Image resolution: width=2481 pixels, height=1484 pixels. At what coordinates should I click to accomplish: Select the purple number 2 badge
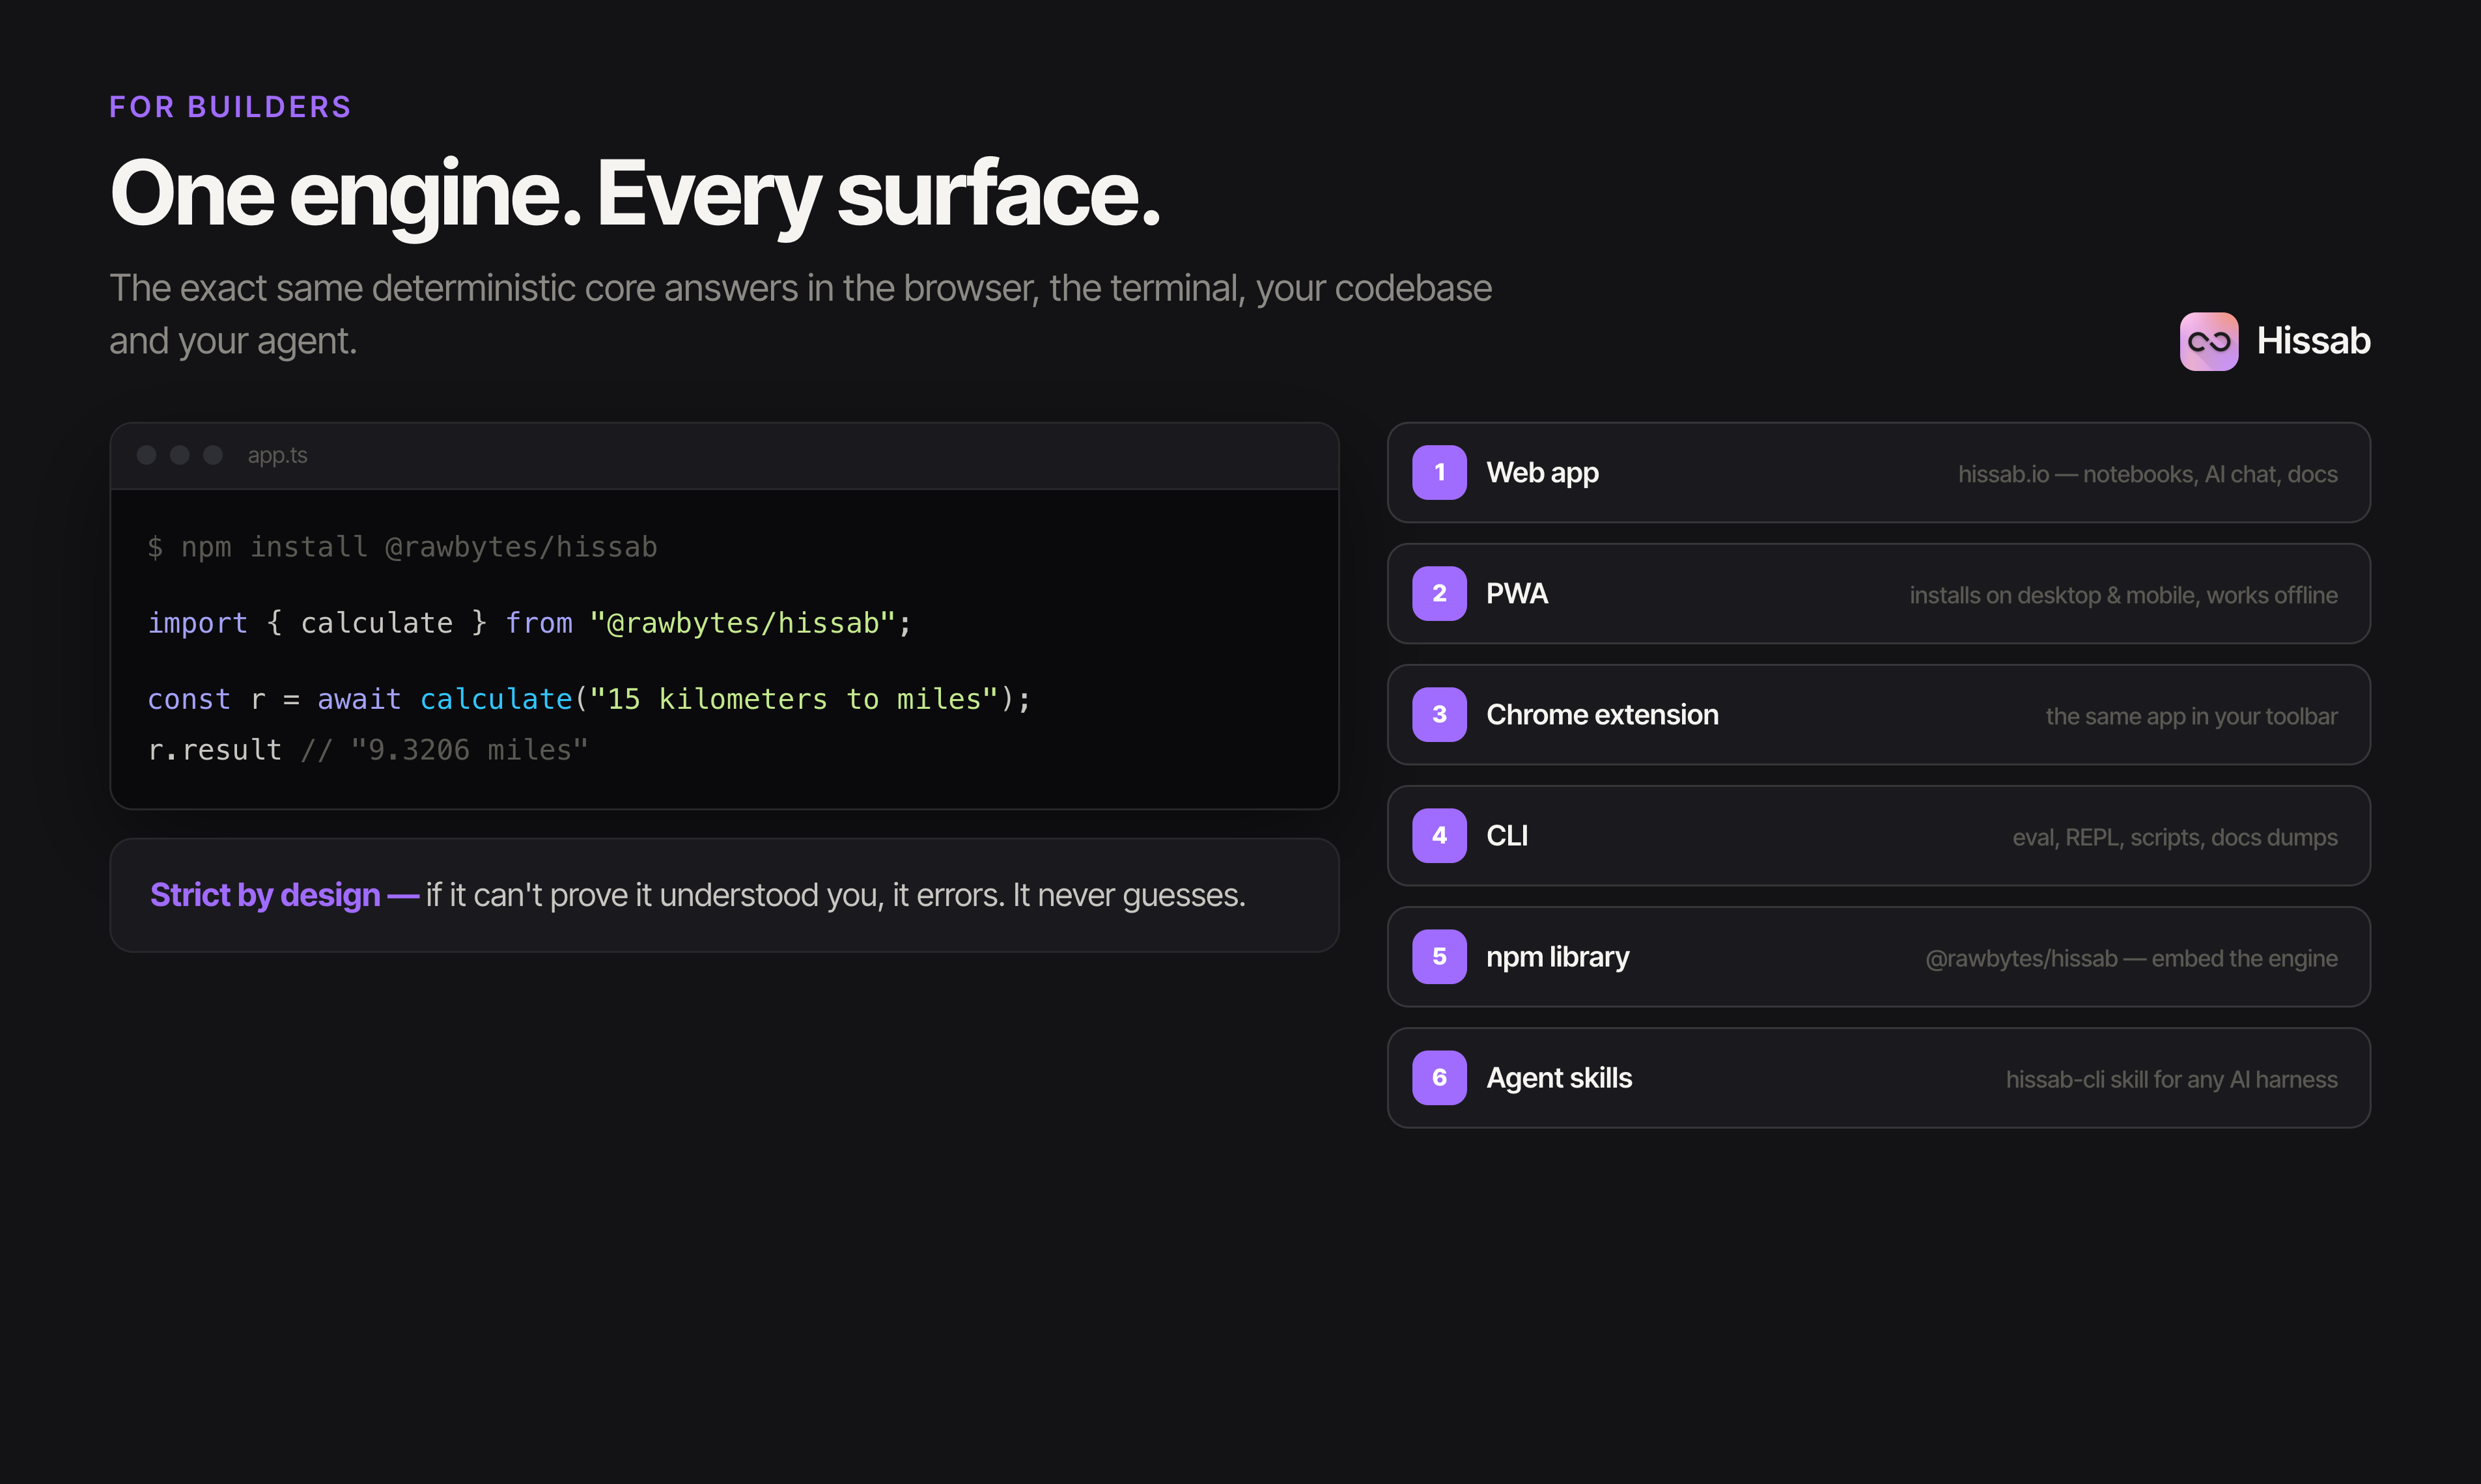[x=1440, y=593]
